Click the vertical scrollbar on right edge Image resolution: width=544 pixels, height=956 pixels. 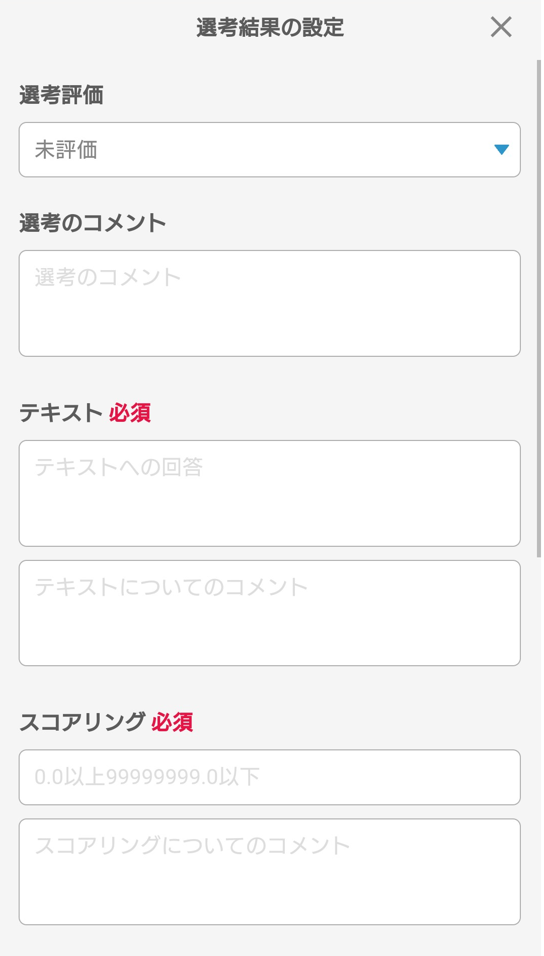538,302
